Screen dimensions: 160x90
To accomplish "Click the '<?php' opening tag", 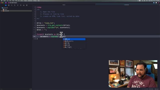I will 39,7.
